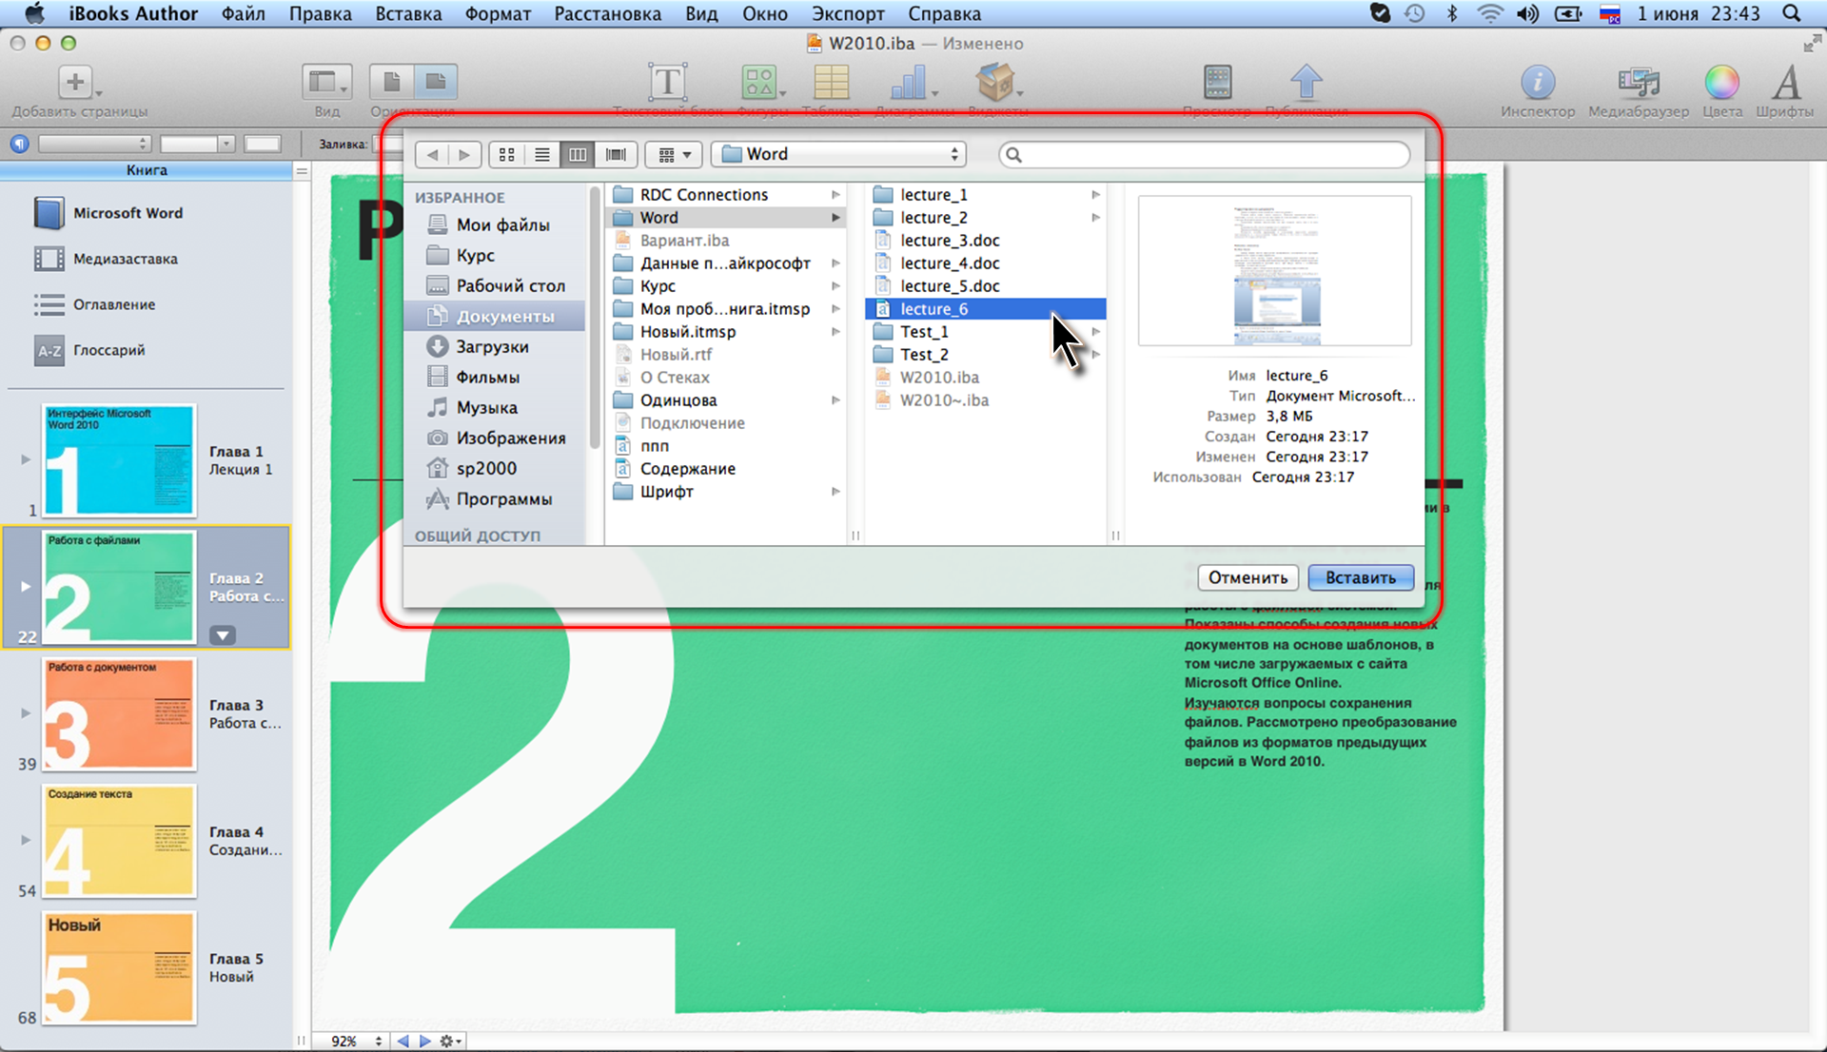Image resolution: width=1827 pixels, height=1052 pixels.
Task: Open the Charts toolbar icon
Action: click(910, 82)
